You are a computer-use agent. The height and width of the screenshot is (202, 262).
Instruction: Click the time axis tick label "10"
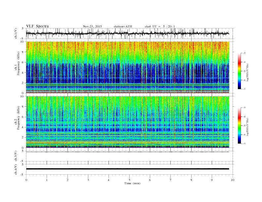pos(233,180)
